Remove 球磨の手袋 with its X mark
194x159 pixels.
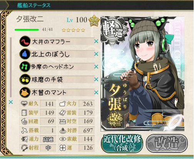[x=96, y=79]
